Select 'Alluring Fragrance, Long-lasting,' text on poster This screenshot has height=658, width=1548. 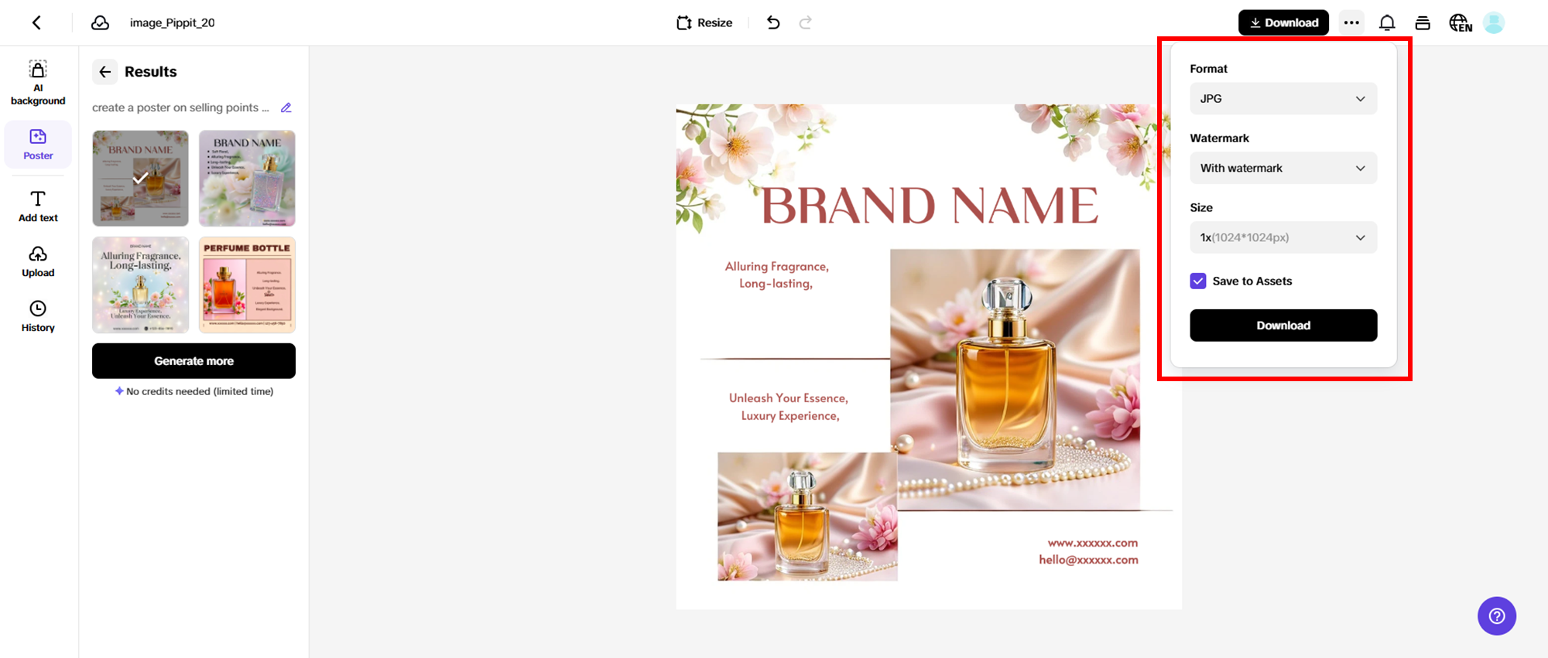[776, 274]
